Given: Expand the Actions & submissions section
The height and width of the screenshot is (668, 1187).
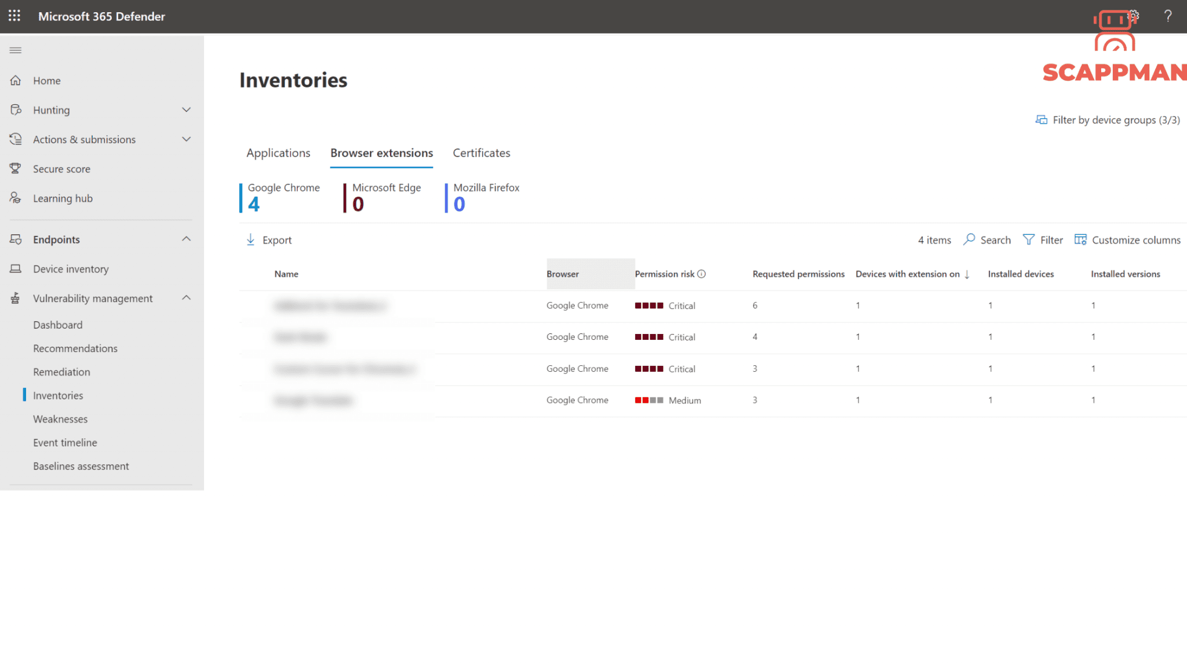Looking at the screenshot, I should 186,139.
